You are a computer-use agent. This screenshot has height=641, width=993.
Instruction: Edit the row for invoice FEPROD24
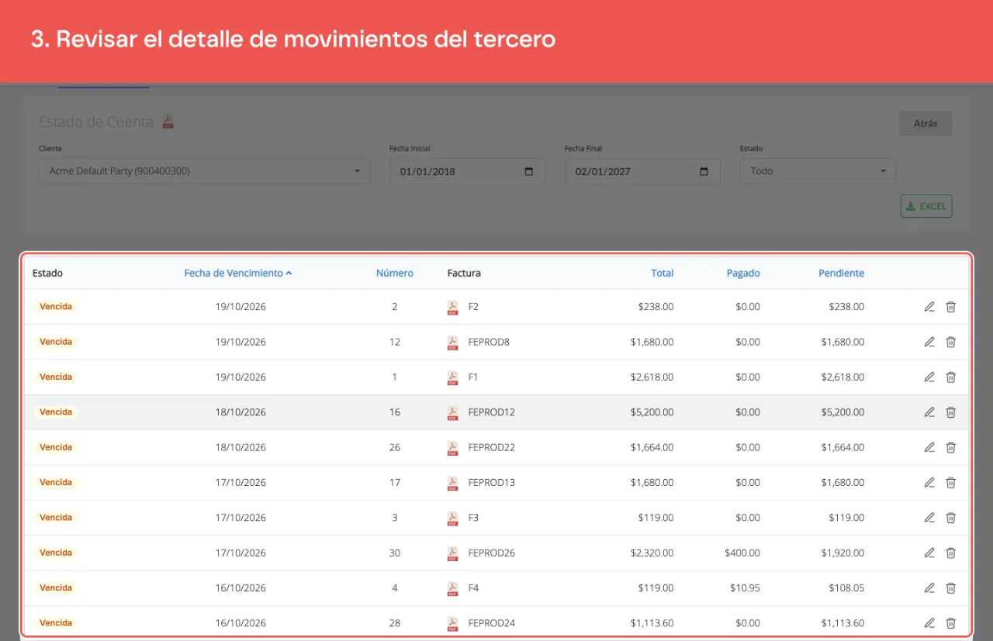click(x=929, y=623)
